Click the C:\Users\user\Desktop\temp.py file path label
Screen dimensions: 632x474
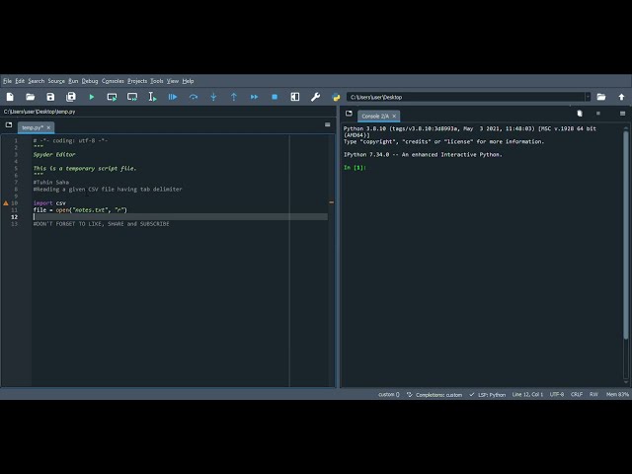tap(39, 112)
